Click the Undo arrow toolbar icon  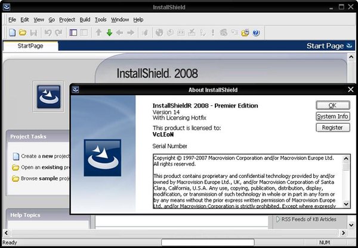[47, 33]
